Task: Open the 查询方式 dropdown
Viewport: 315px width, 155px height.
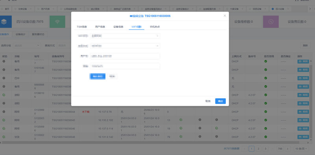Action: pos(64,45)
